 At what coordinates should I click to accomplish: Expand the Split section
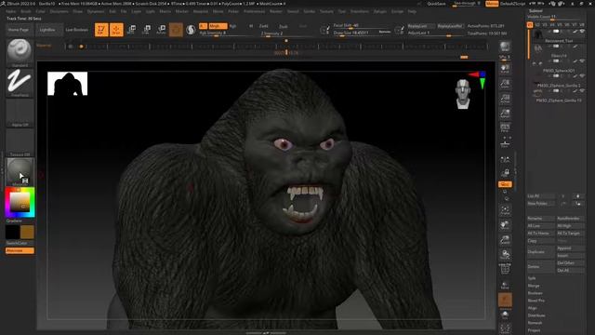pyautogui.click(x=532, y=278)
